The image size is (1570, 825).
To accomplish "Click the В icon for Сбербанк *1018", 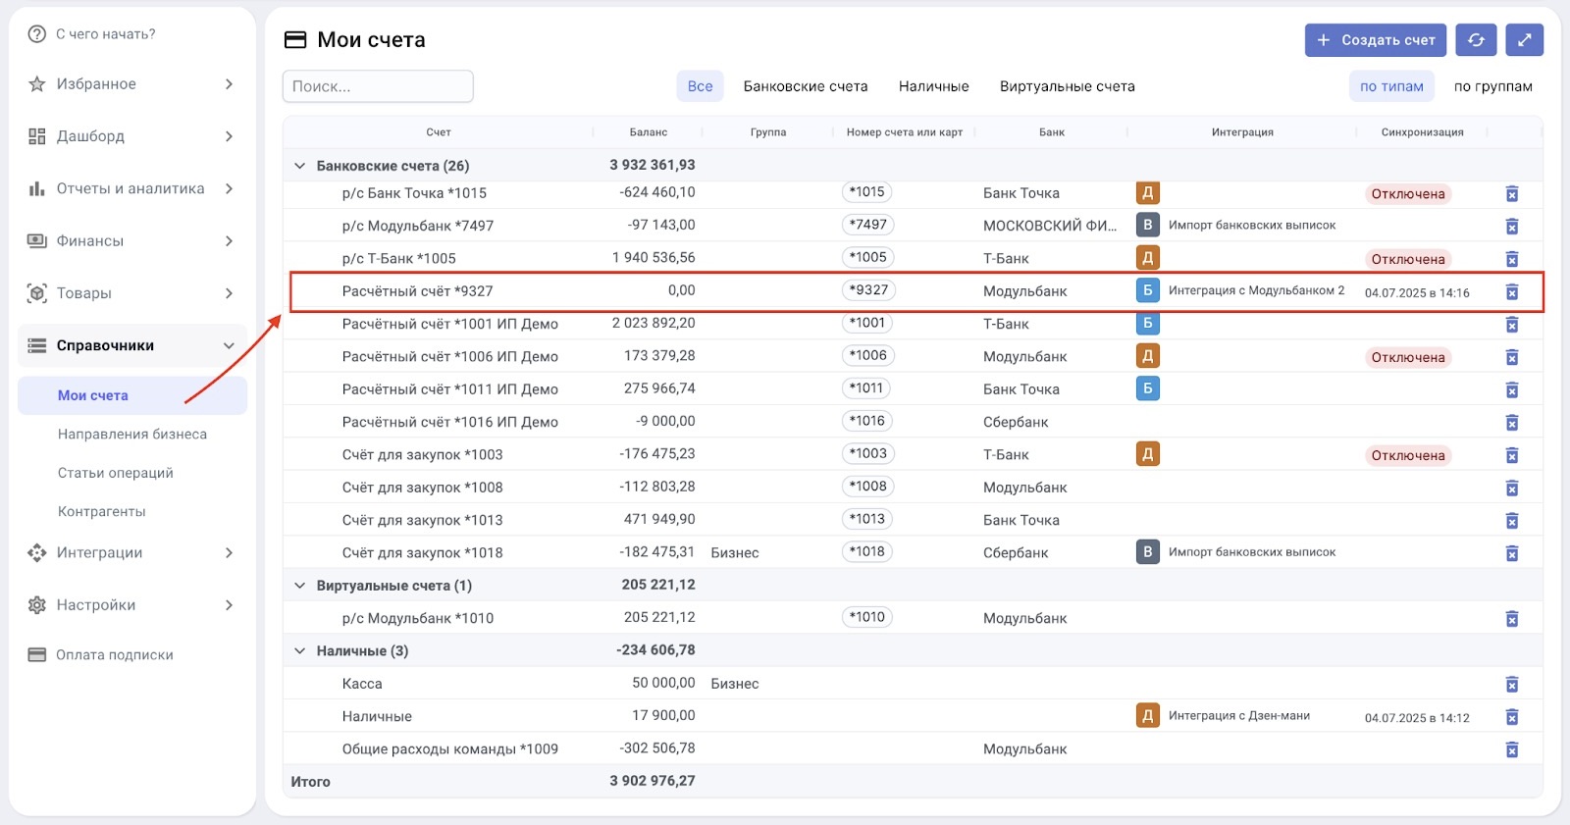I will click(x=1147, y=552).
